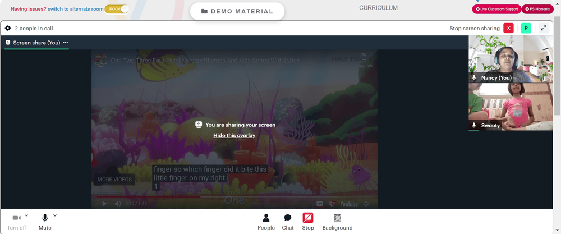This screenshot has height=234, width=561.
Task: Click the video volume speaker icon
Action: (x=118, y=204)
